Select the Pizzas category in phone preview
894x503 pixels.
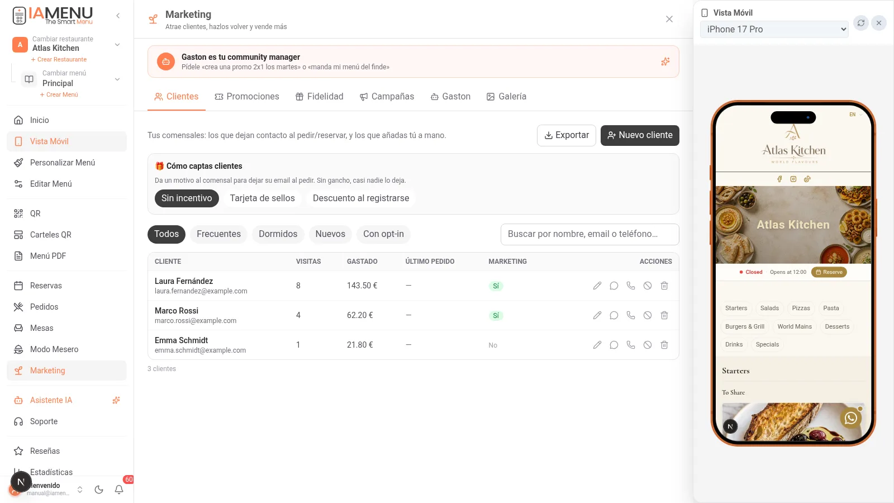coord(801,308)
